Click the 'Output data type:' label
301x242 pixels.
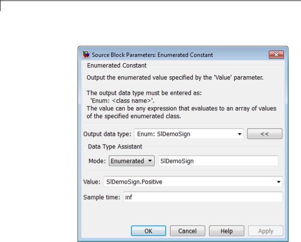[107, 134]
